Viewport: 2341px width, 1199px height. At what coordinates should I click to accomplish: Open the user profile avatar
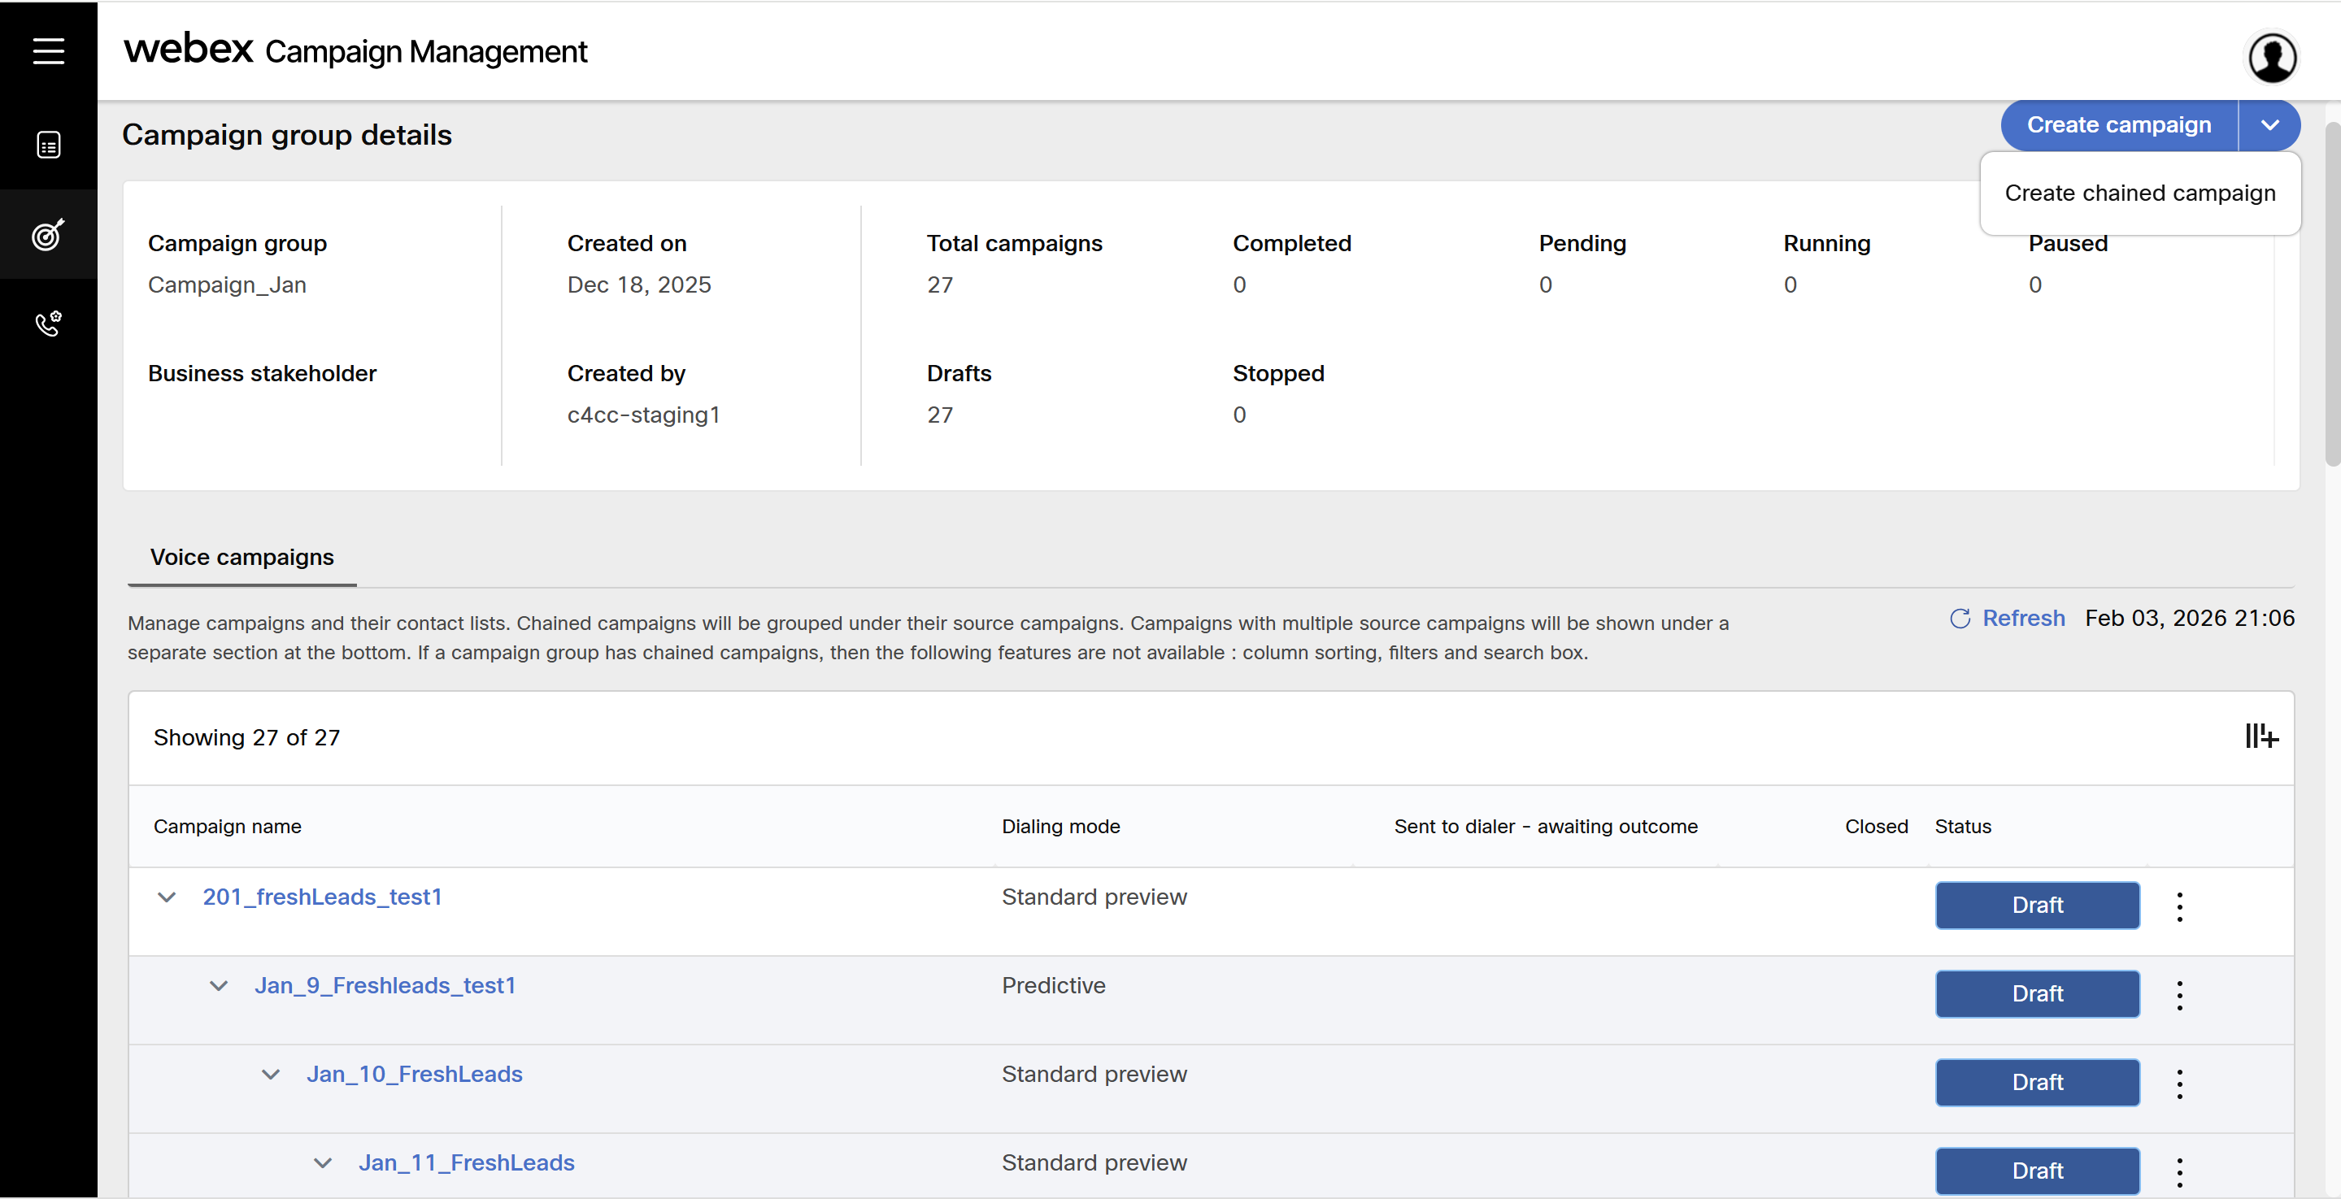(2272, 59)
